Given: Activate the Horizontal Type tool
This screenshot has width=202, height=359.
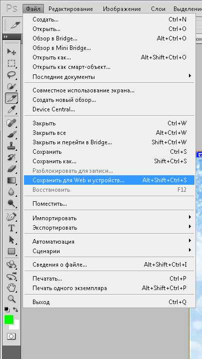Looking at the screenshot, I should pyautogui.click(x=11, y=228).
